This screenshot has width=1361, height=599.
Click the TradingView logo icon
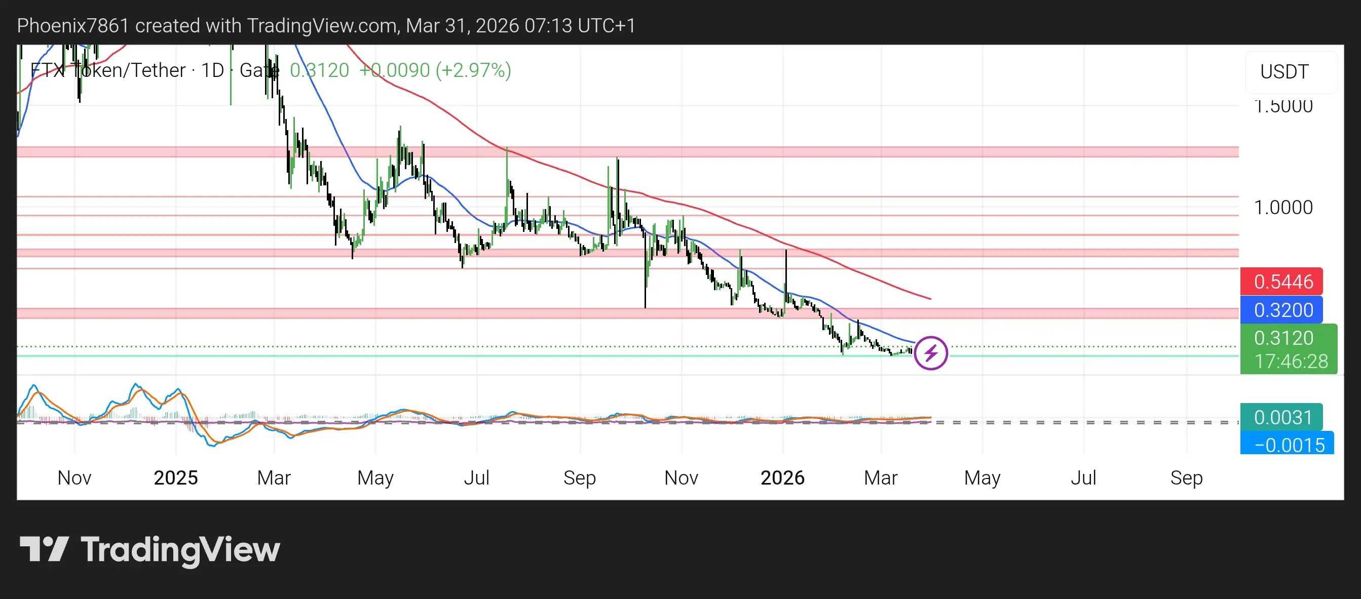45,549
